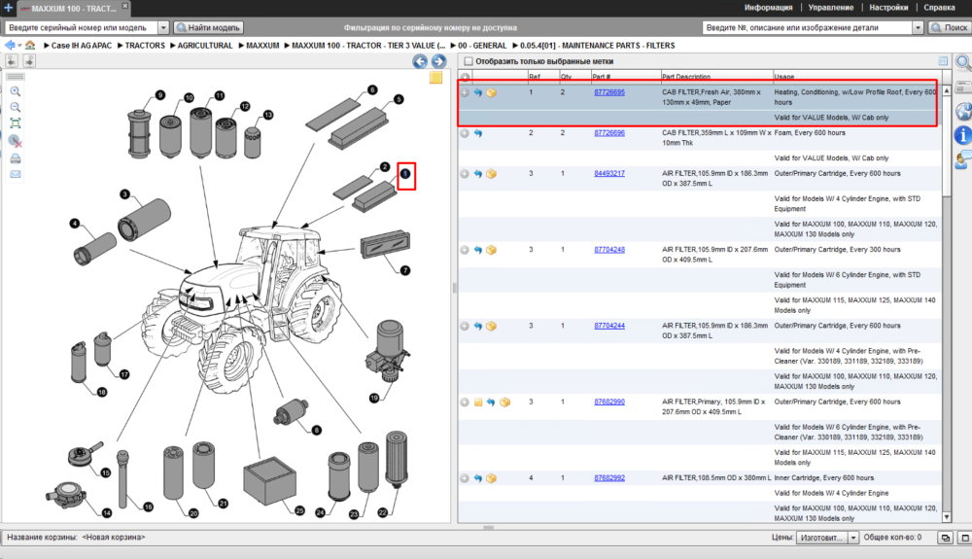Open part number link 87704248
The height and width of the screenshot is (559, 972).
(x=609, y=250)
